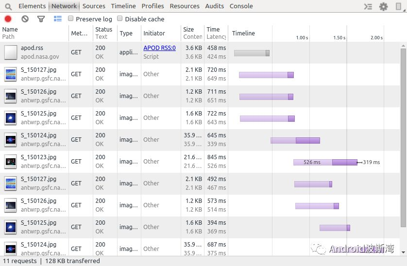Sort by the Status column header
Viewport: 407px width, 266px height.
103,30
